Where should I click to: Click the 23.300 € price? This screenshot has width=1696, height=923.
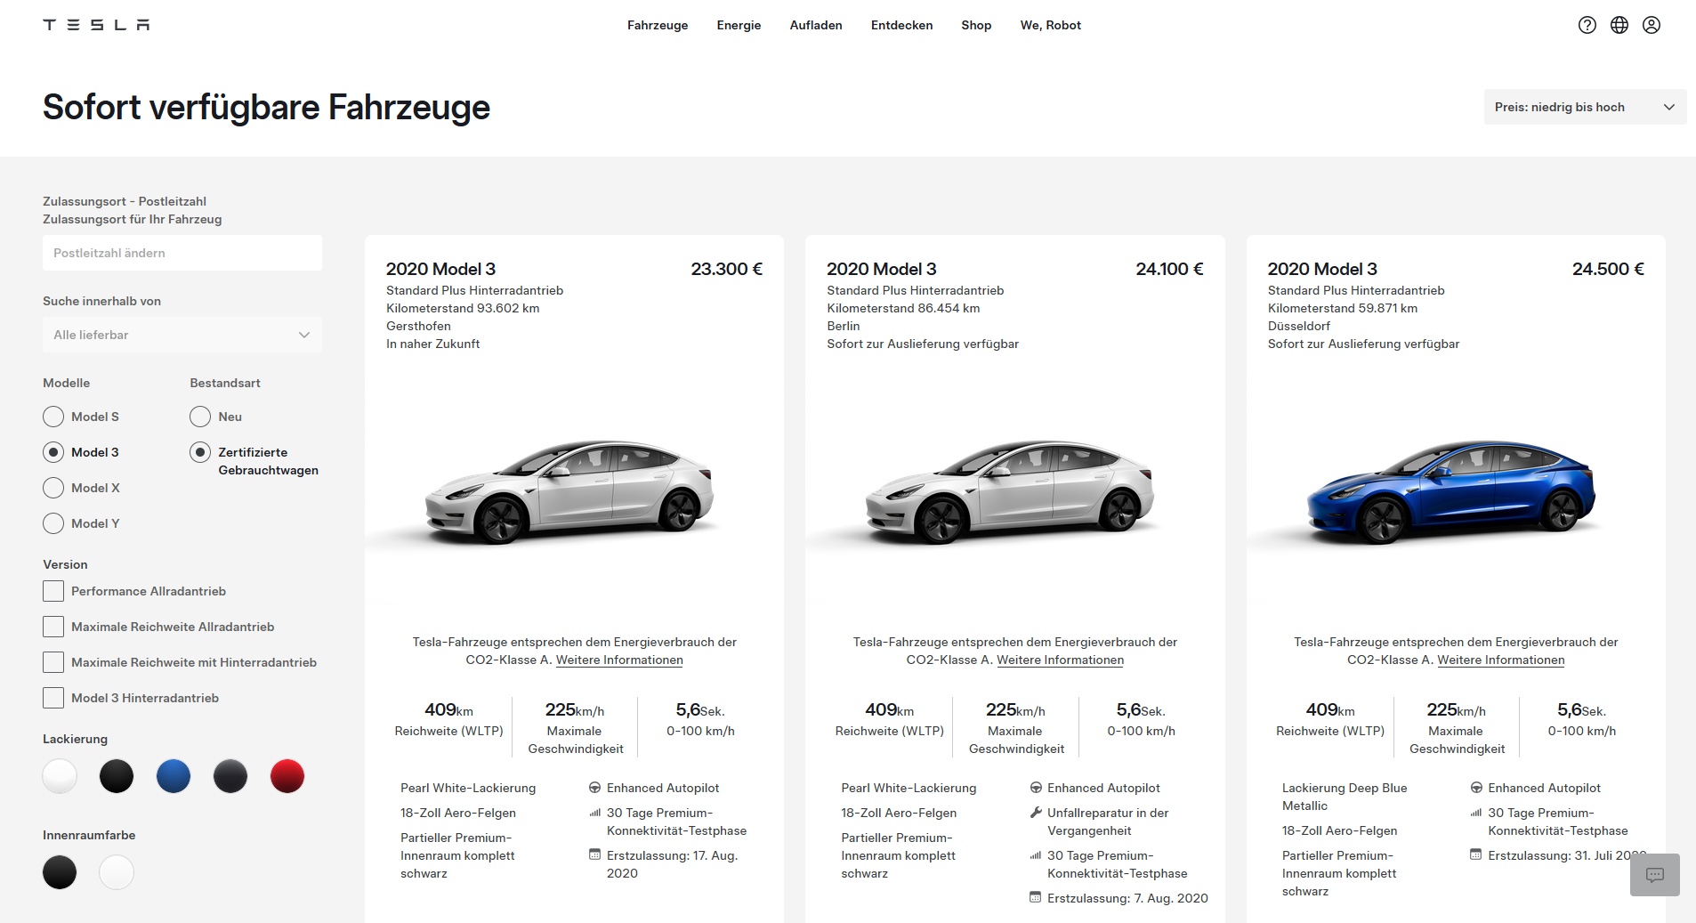click(x=726, y=269)
